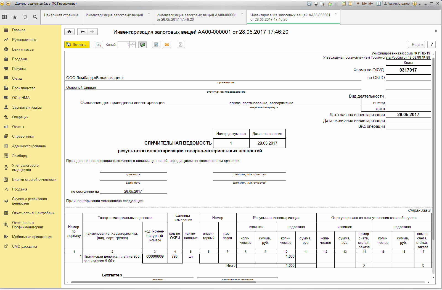Viewport: 442px width, 290px height.
Task: Click the horizontal scrollbar of the document
Action: [x=163, y=282]
